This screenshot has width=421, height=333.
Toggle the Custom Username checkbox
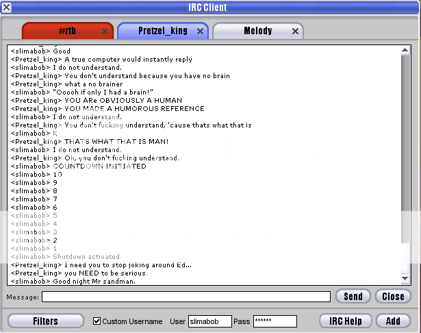point(97,321)
